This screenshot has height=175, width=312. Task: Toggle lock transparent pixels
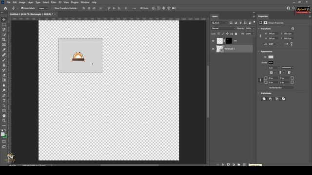219,34
